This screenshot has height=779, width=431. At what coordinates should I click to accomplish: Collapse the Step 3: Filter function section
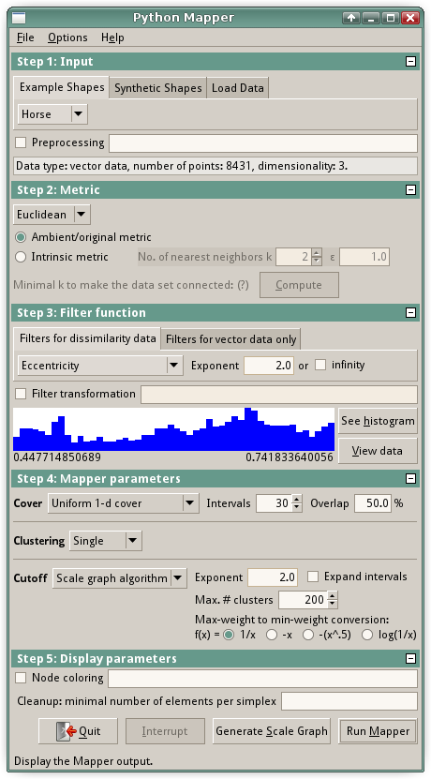[410, 312]
